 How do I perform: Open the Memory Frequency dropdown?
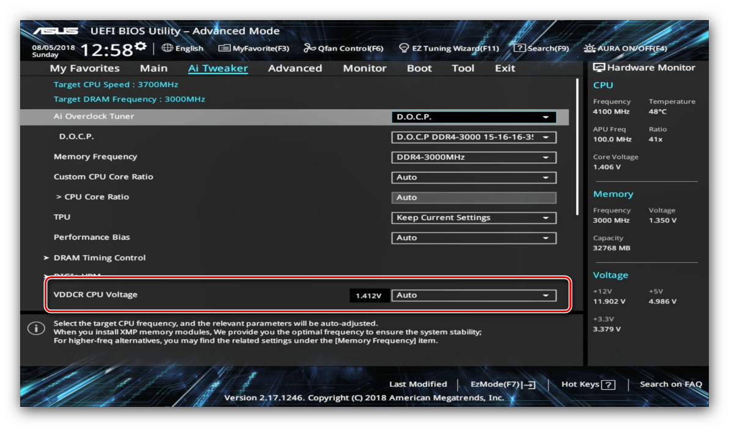pyautogui.click(x=474, y=157)
